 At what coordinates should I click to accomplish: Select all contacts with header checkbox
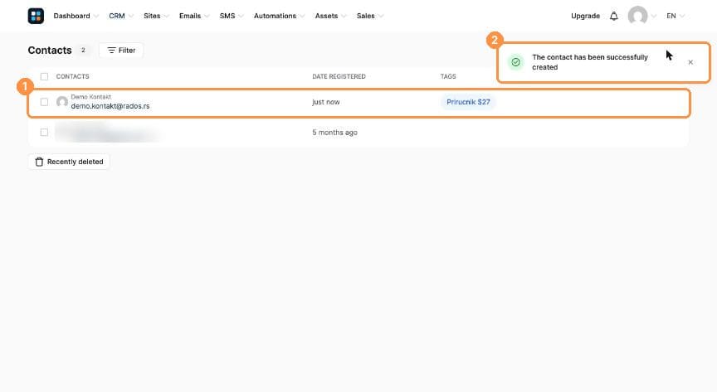pos(44,76)
